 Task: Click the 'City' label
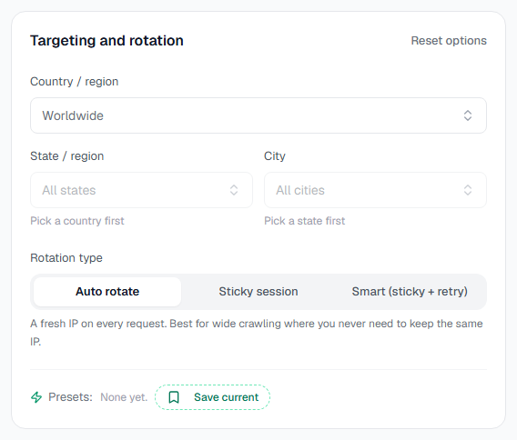pos(275,156)
